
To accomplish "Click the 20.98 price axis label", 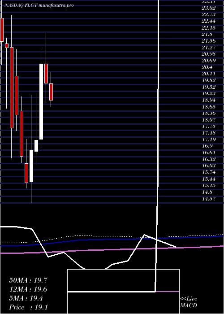I will pos(209,54).
